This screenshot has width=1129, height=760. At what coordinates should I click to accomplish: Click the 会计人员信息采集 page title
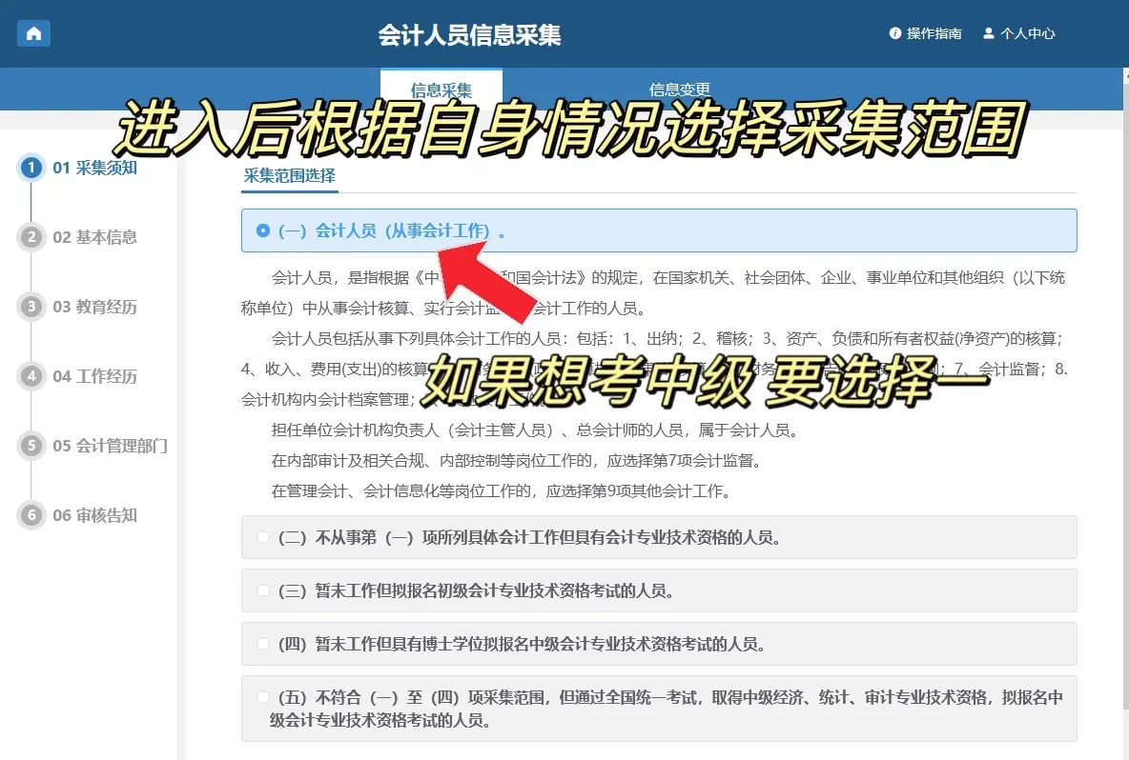pyautogui.click(x=469, y=35)
